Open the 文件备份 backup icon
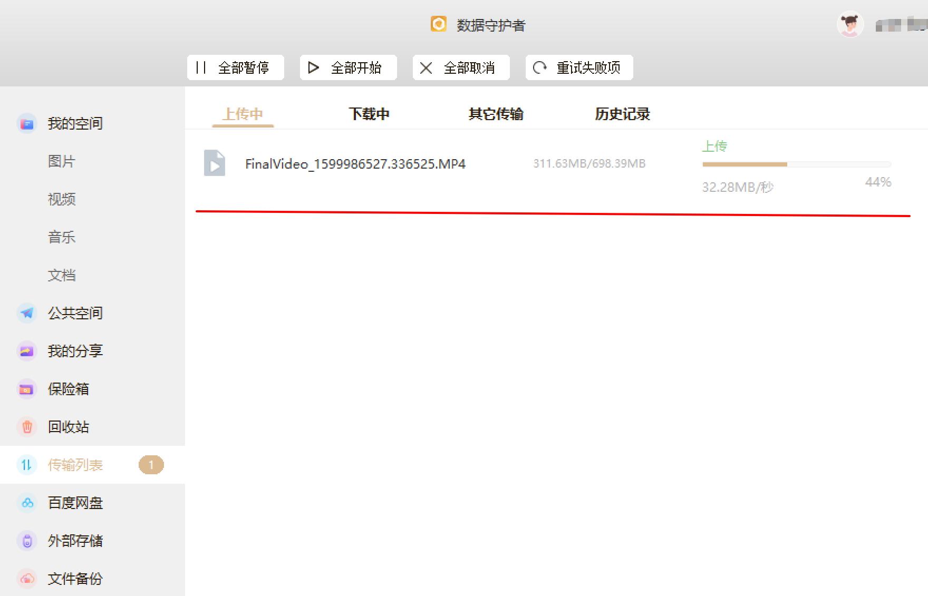 click(x=26, y=579)
